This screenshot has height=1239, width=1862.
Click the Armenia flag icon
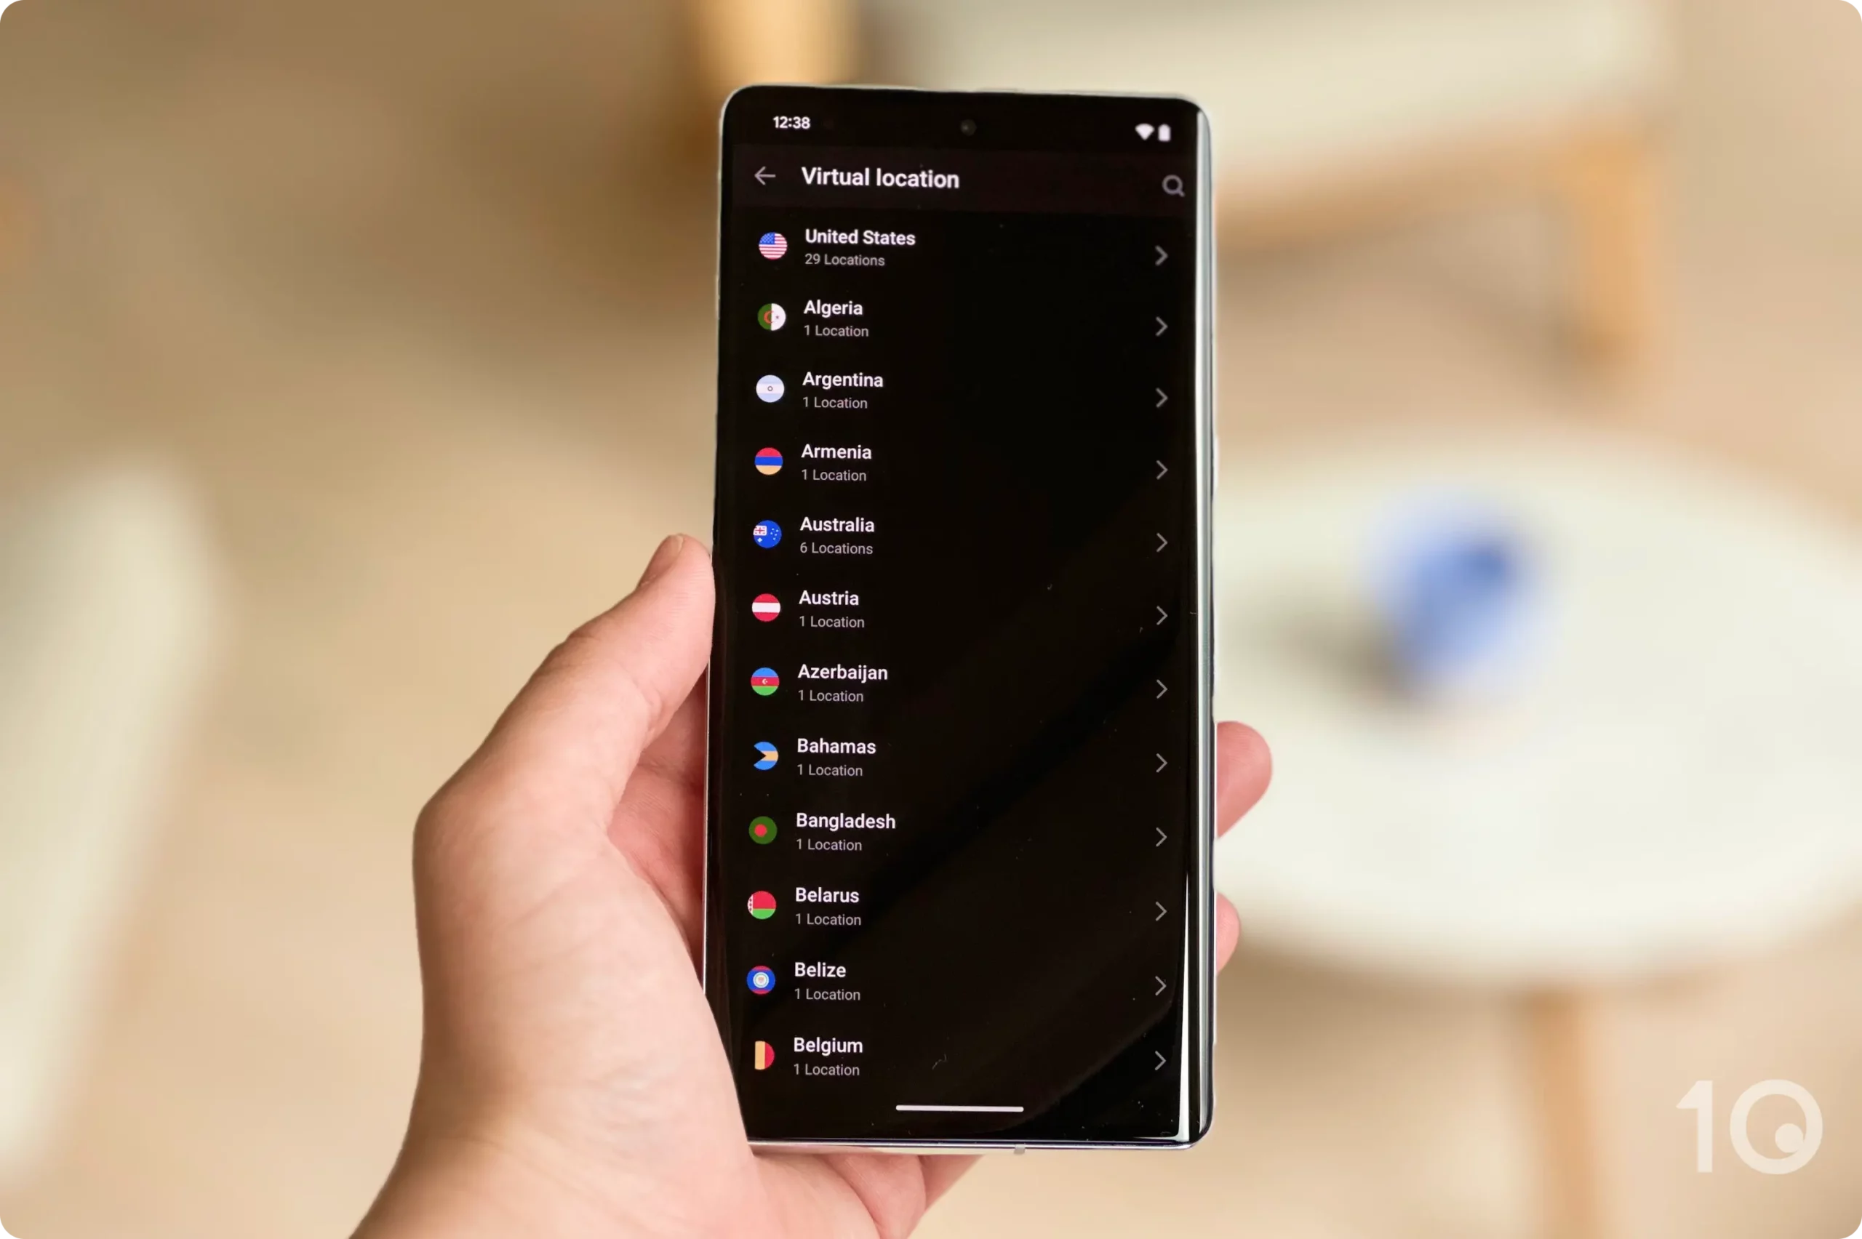(x=769, y=460)
